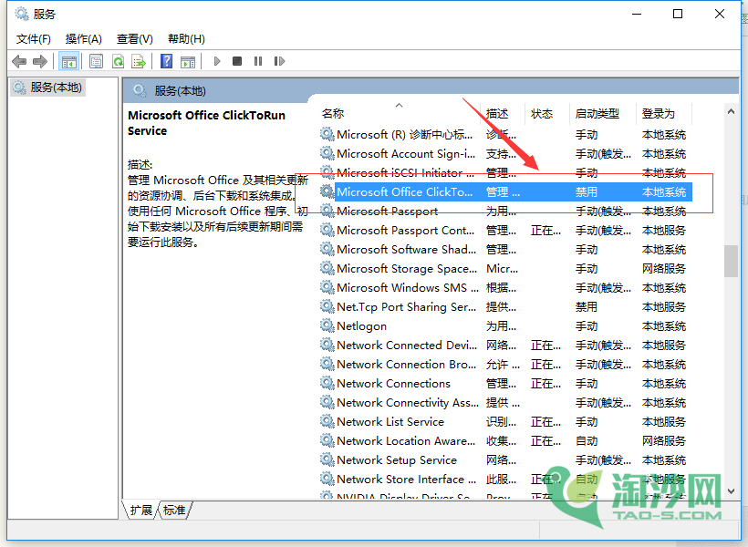Select the Microsoft Passport service row
Image resolution: width=748 pixels, height=547 pixels.
pos(387,211)
